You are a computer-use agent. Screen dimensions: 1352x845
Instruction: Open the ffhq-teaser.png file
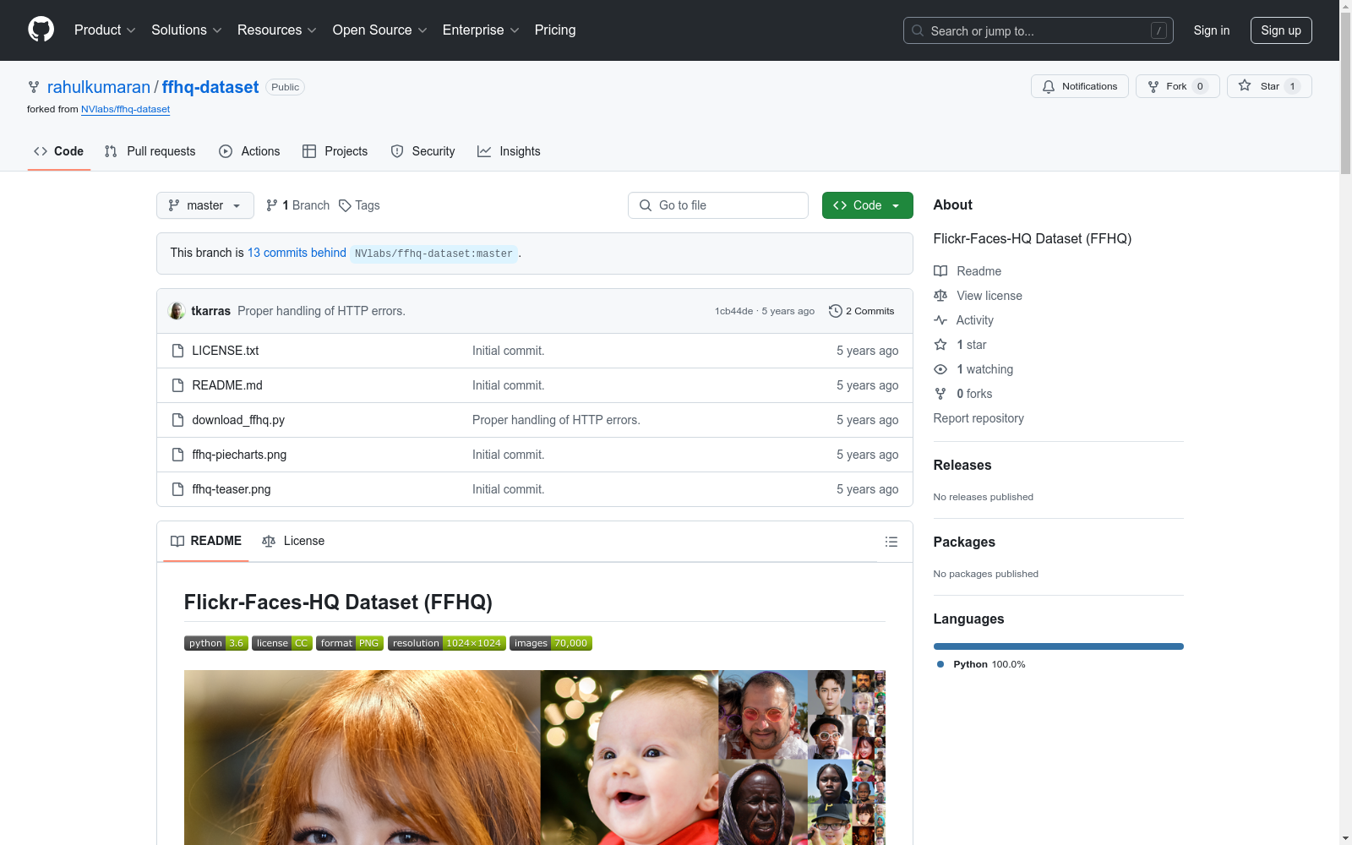(x=232, y=489)
